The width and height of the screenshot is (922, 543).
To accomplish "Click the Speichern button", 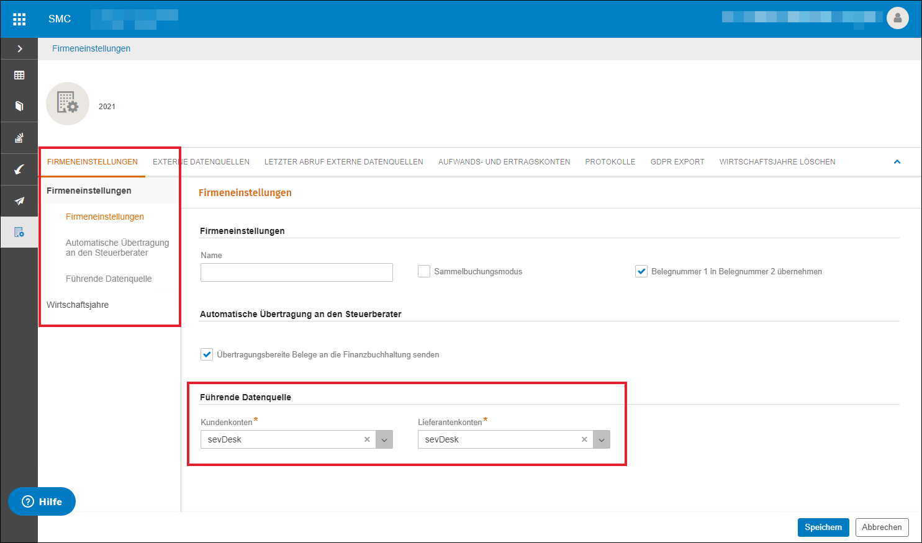I will click(823, 527).
